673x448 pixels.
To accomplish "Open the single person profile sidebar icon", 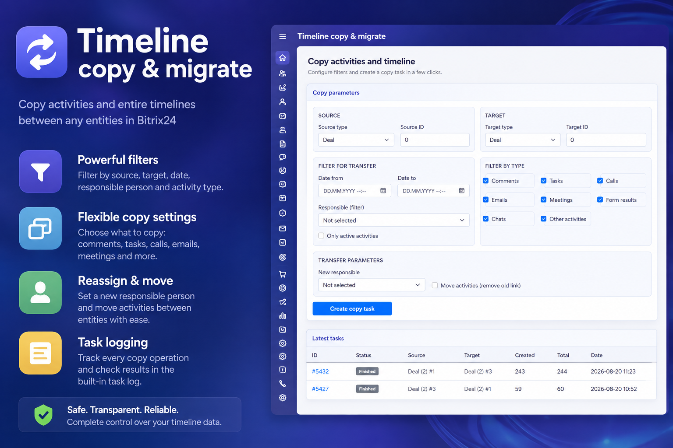I will pos(283,102).
